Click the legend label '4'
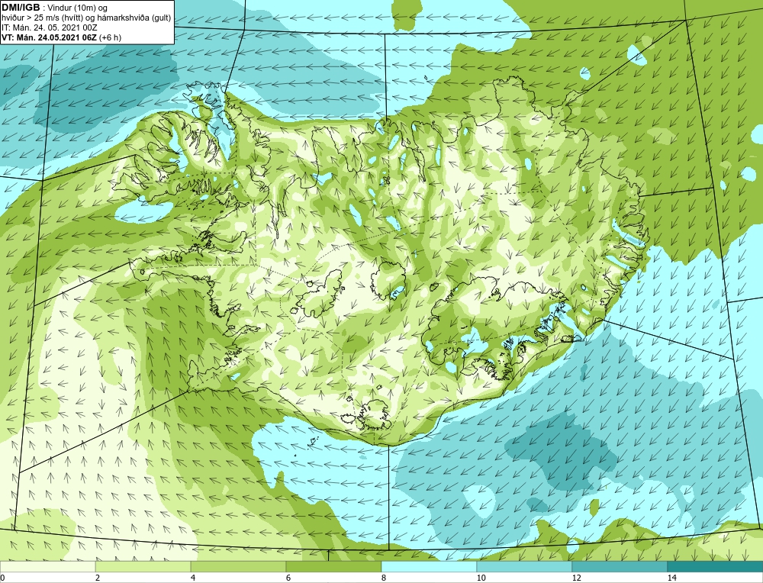The height and width of the screenshot is (583, 763). (193, 578)
